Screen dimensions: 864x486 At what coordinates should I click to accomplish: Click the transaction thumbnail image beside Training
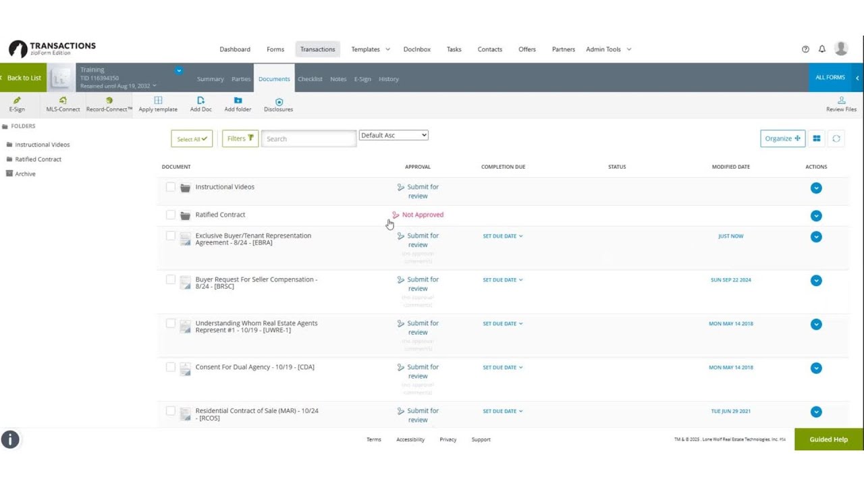click(x=61, y=78)
